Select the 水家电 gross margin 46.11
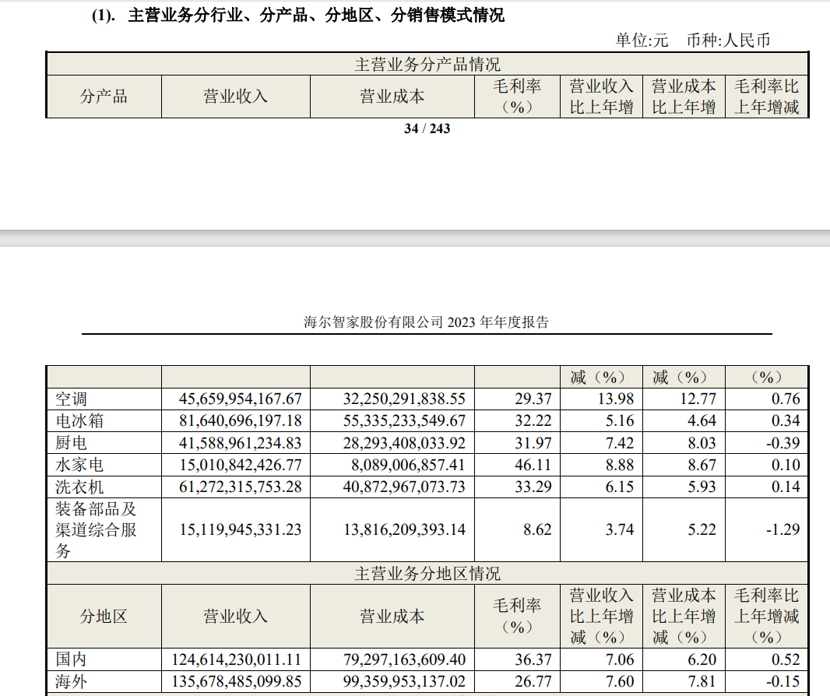This screenshot has height=696, width=830. (533, 465)
